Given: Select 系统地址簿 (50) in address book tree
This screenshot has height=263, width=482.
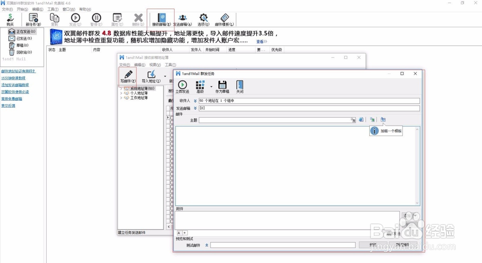Looking at the screenshot, I should (142, 89).
